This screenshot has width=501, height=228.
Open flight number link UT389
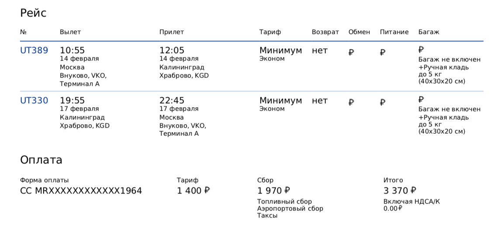(34, 51)
